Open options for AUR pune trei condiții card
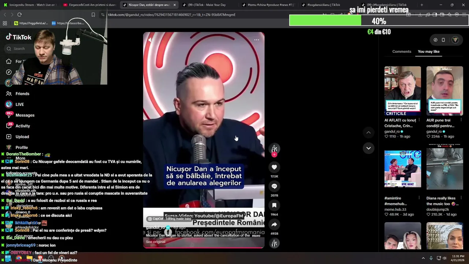The image size is (469, 264). tap(461, 120)
